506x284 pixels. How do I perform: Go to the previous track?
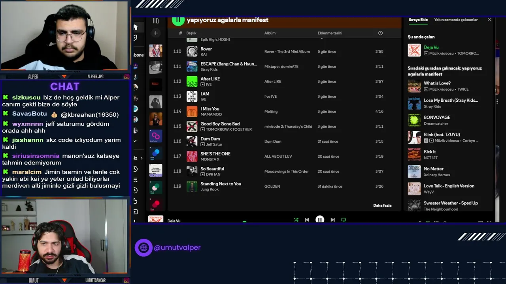pos(307,220)
